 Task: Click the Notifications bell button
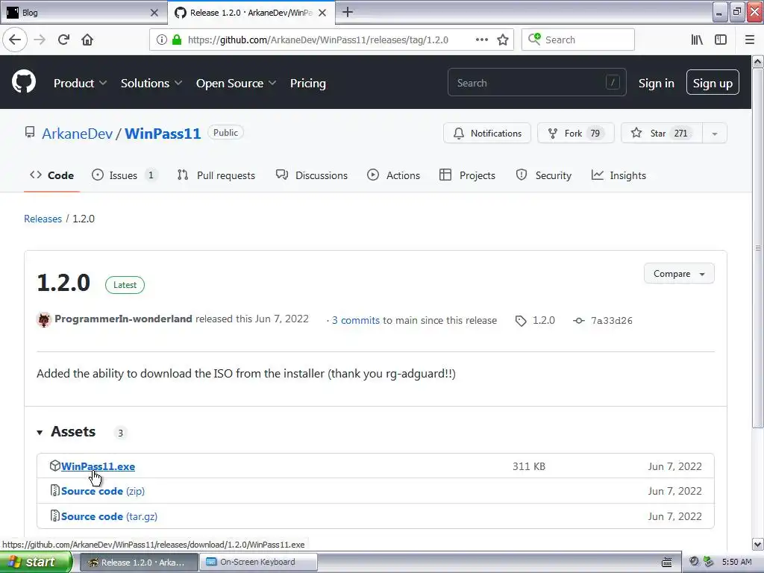[486, 133]
